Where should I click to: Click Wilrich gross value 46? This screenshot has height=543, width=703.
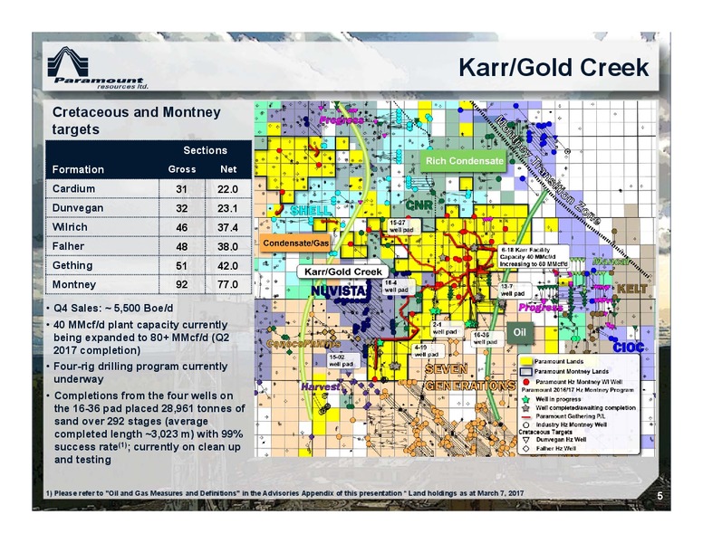pos(181,227)
